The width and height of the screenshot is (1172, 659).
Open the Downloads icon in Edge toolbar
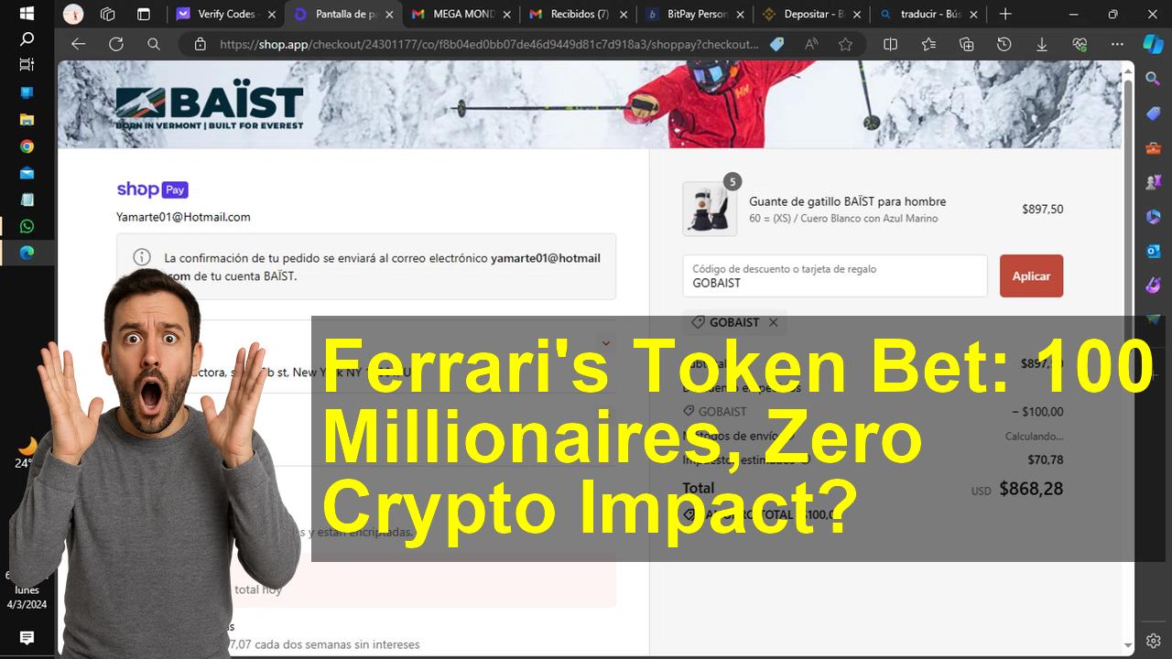1042,44
